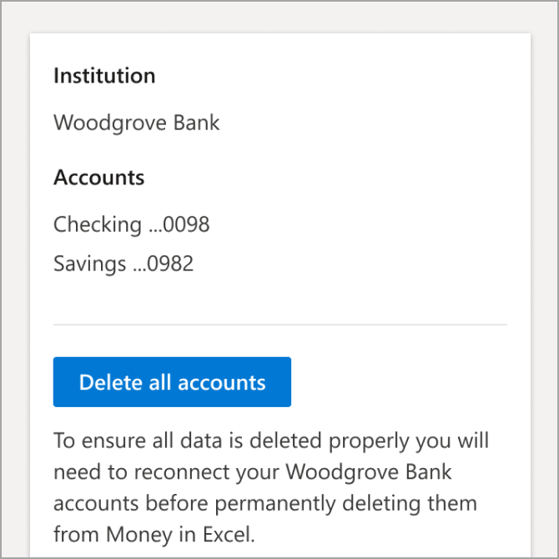This screenshot has height=559, width=559.
Task: Click the horizontal divider above the delete button
Action: tap(279, 325)
